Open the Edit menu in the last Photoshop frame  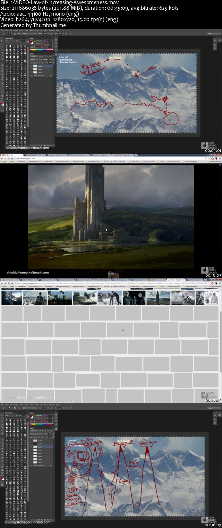pos(11,405)
